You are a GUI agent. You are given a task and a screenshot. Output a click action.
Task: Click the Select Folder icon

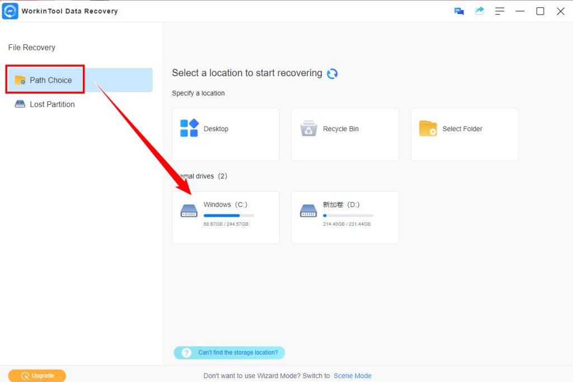point(428,129)
